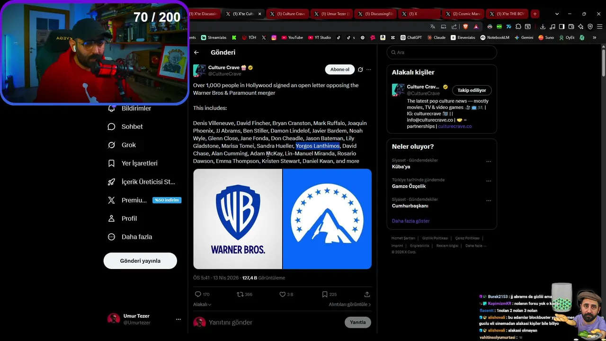Viewport: 606px width, 341px height.
Task: Open more options for Gamze Özçelik trend
Action: pyautogui.click(x=489, y=181)
